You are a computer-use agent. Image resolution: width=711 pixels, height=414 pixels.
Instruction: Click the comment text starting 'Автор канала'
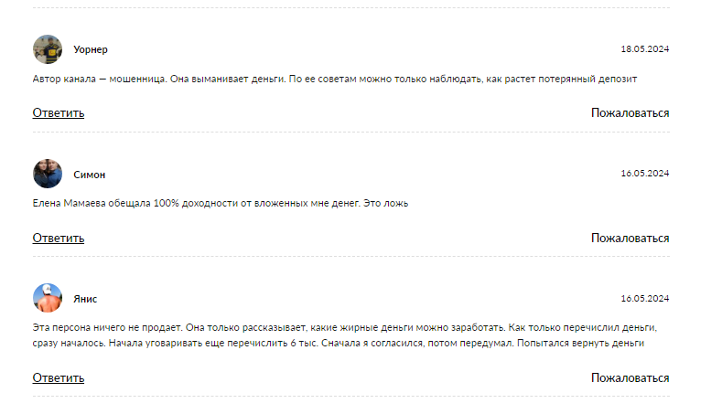click(335, 79)
